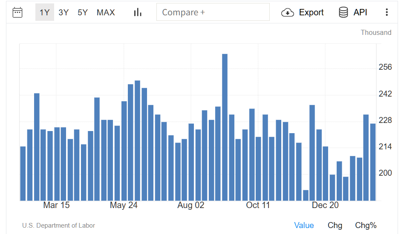Viewport: 401px width, 234px height.
Task: Click into the Compare input field
Action: [x=213, y=12]
